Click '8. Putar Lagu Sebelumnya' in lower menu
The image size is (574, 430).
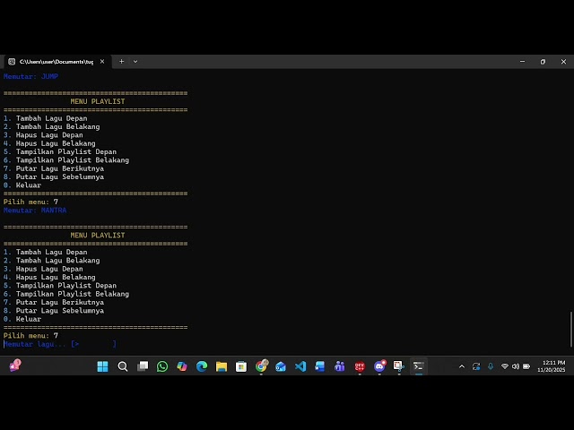54,311
